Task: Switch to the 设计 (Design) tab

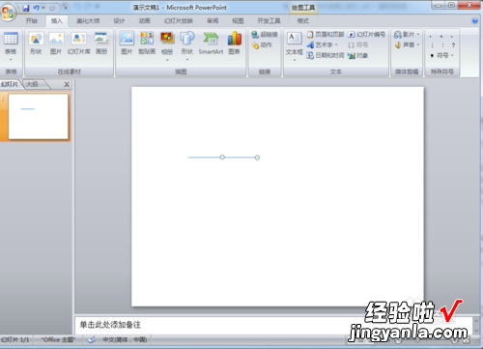Action: [x=119, y=21]
